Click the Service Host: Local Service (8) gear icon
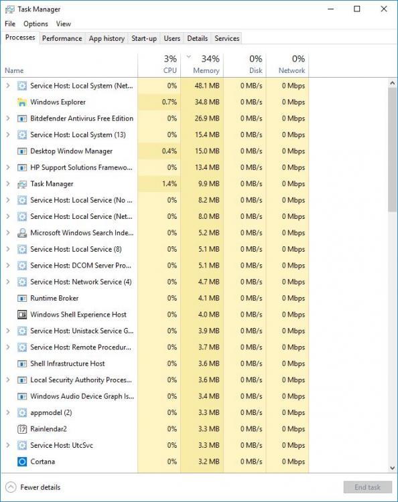 [22, 250]
